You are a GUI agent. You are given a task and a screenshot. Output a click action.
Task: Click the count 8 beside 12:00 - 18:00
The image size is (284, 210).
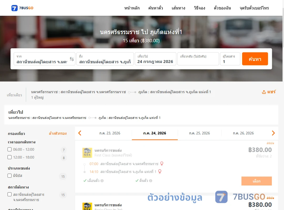[64, 158]
